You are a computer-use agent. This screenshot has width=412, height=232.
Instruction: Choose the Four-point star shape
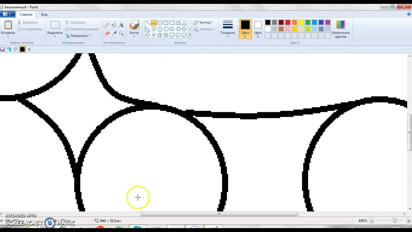pyautogui.click(x=154, y=35)
